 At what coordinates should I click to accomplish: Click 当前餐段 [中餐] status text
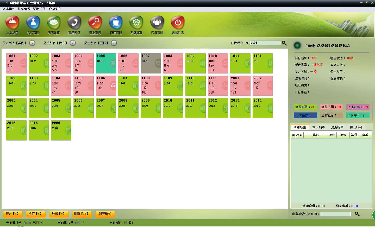121,223
